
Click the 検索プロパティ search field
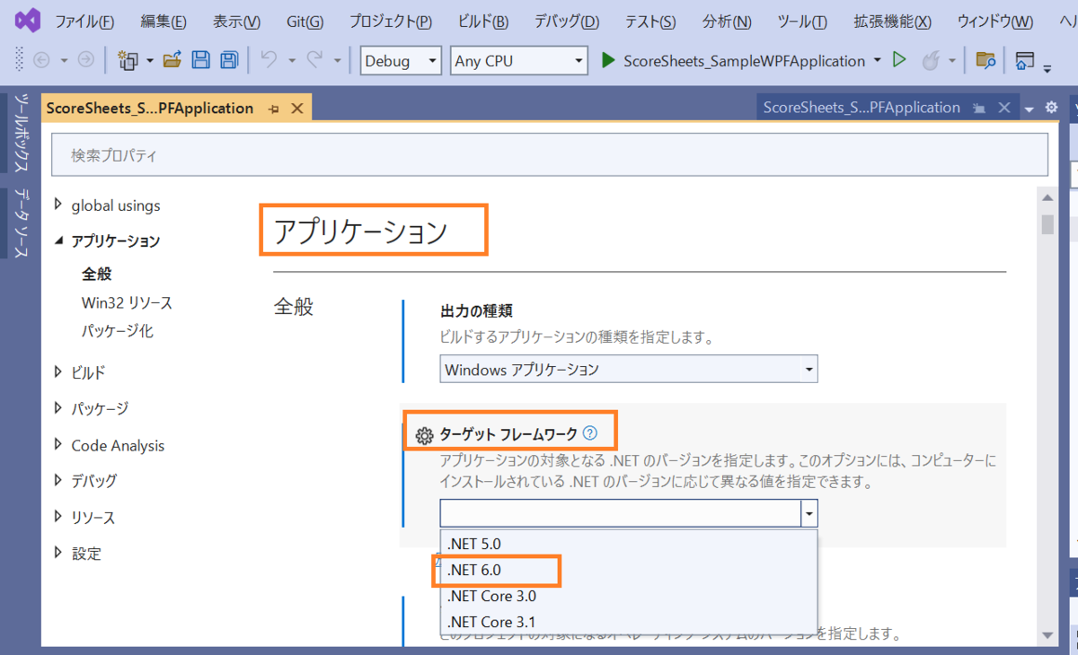pyautogui.click(x=550, y=154)
